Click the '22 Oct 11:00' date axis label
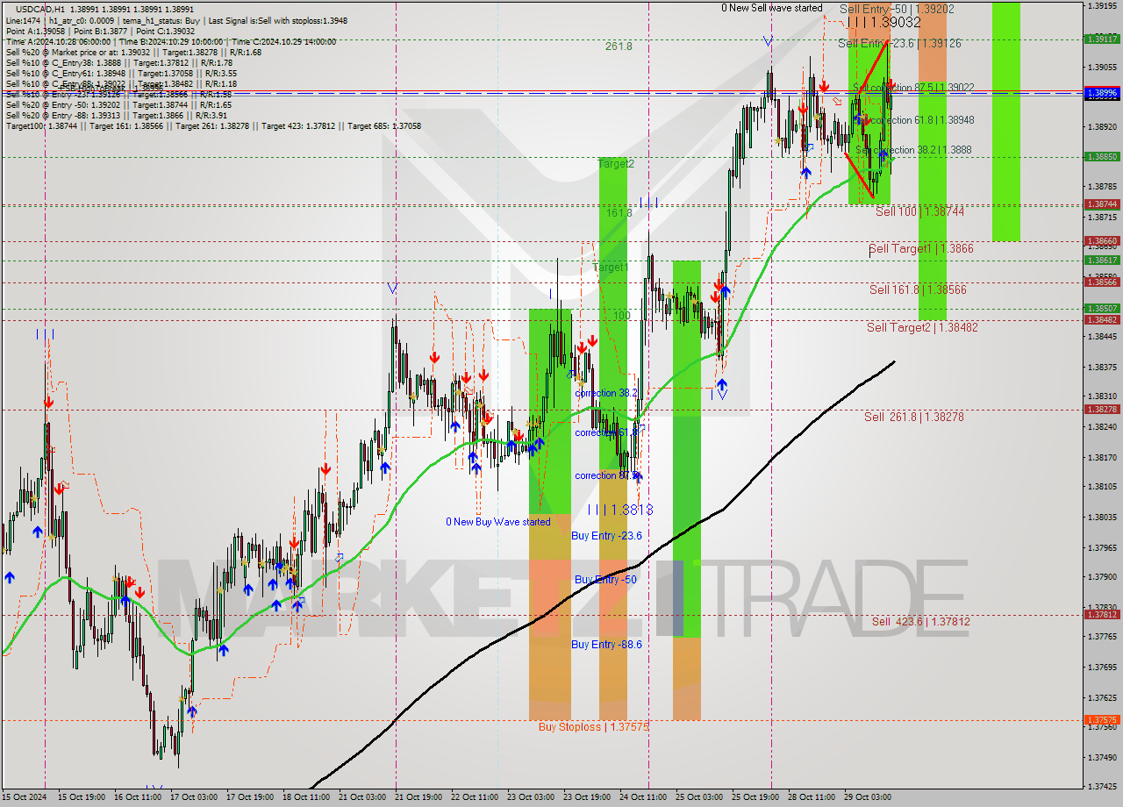 coord(475,797)
